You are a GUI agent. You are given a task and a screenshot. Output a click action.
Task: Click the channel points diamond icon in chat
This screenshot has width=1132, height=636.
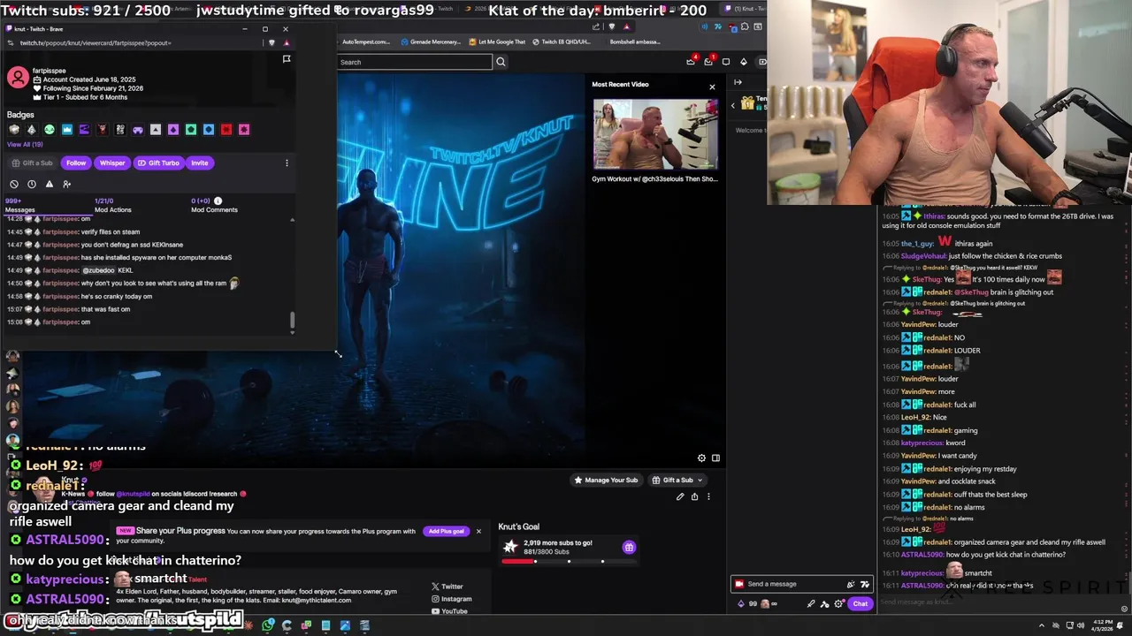click(x=741, y=604)
